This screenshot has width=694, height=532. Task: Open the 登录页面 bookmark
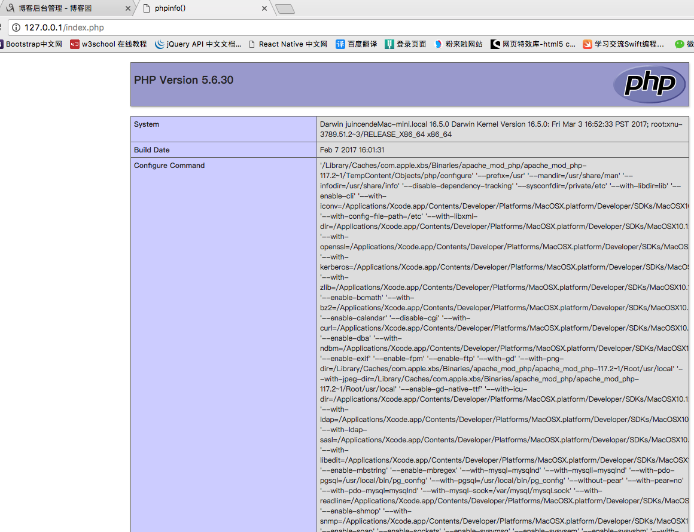point(406,44)
